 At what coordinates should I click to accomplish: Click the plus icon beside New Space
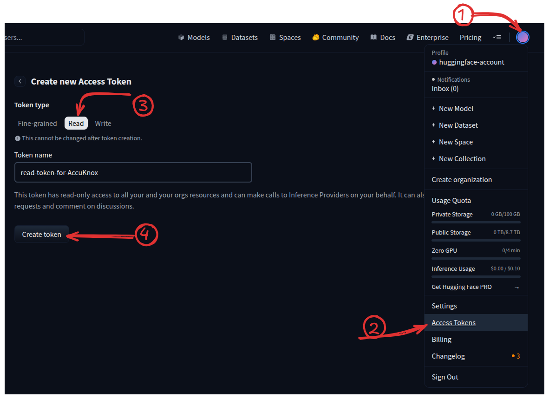(433, 142)
